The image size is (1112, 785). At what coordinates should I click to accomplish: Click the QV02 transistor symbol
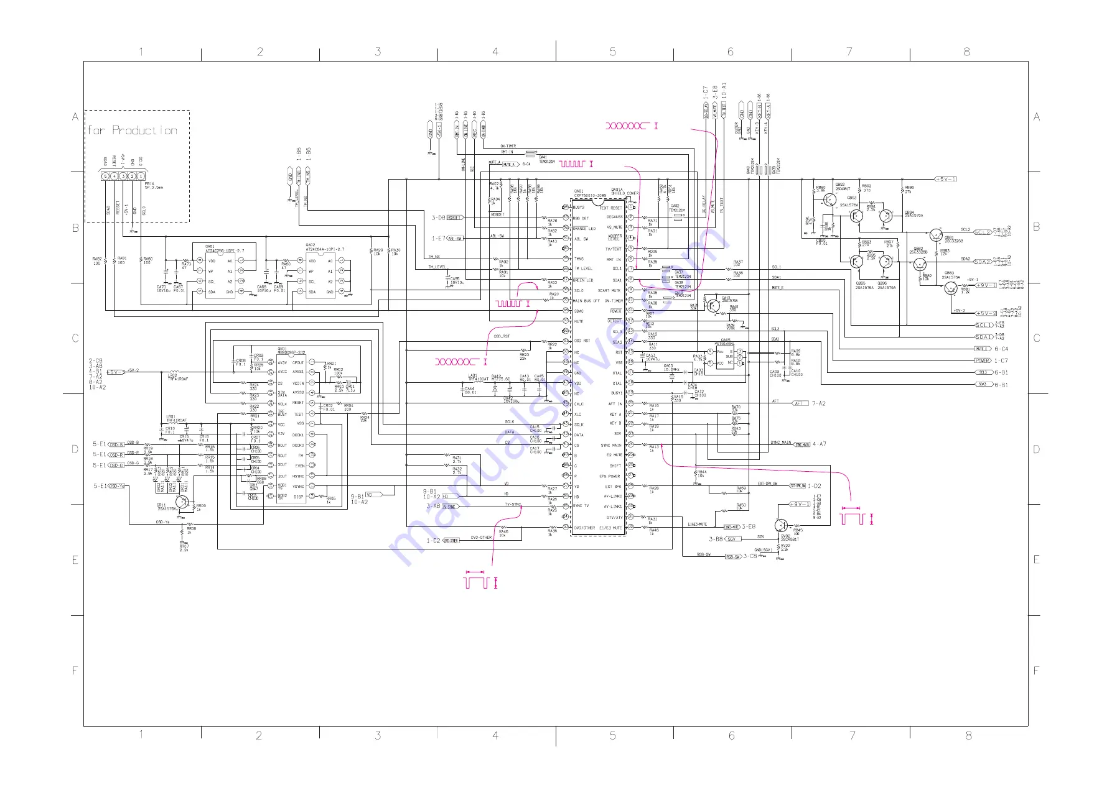pyautogui.click(x=782, y=526)
